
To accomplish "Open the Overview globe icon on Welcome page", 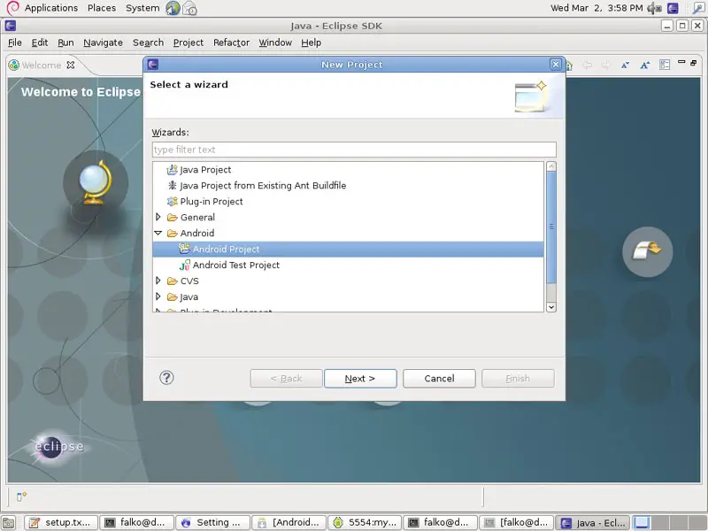I will pyautogui.click(x=95, y=182).
